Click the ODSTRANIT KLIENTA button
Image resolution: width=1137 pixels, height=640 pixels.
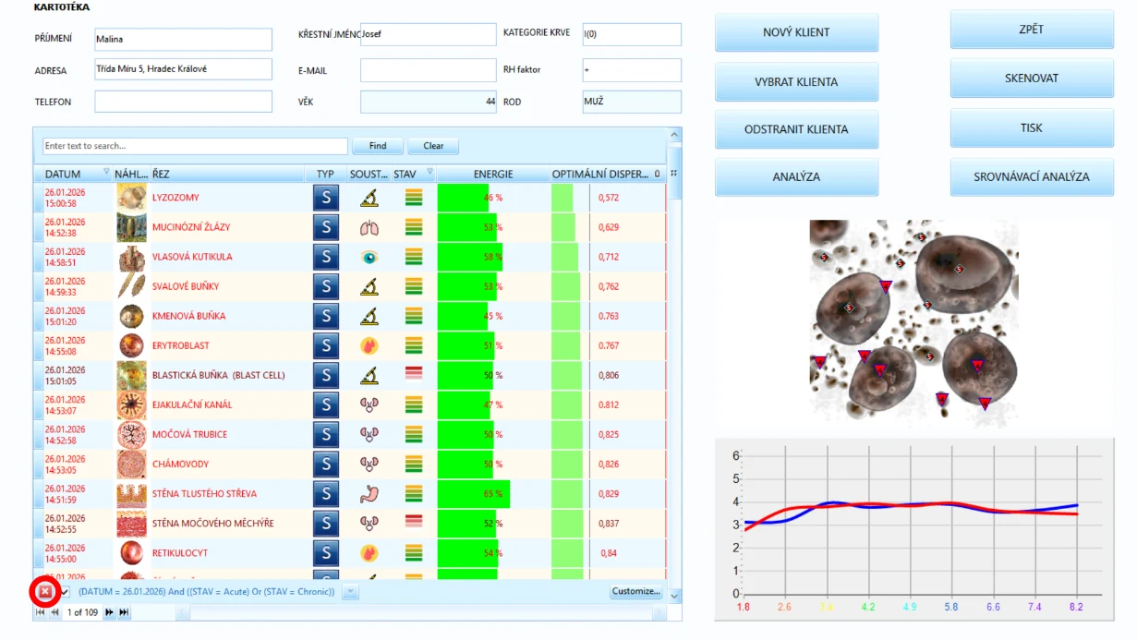pyautogui.click(x=796, y=129)
